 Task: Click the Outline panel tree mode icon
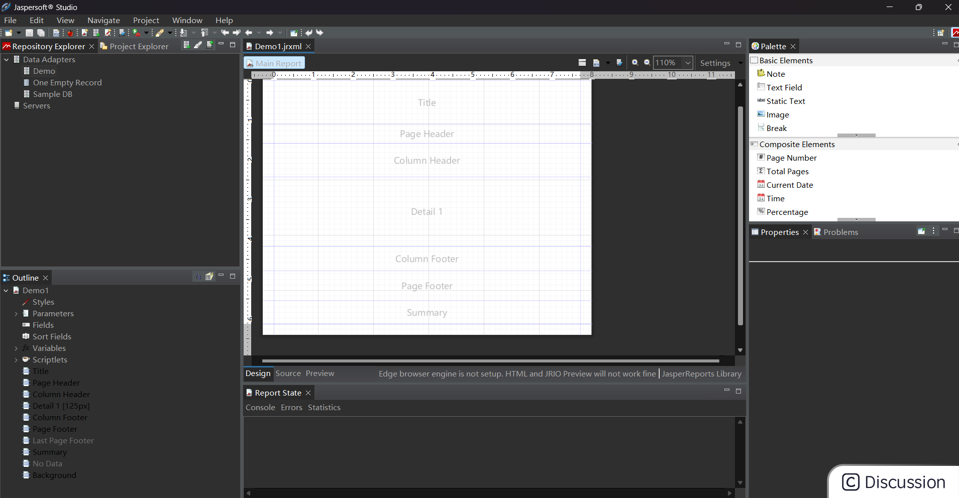tap(198, 276)
